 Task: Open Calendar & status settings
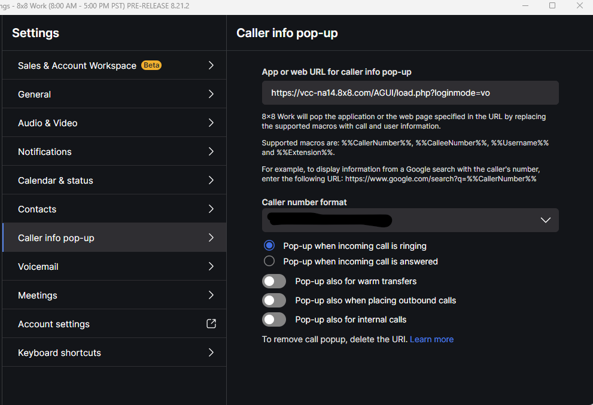coord(114,181)
